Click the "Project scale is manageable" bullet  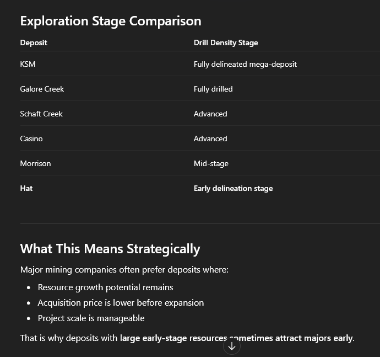click(x=91, y=318)
